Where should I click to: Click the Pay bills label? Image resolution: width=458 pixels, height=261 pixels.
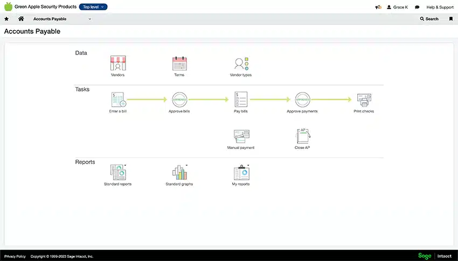click(x=241, y=111)
